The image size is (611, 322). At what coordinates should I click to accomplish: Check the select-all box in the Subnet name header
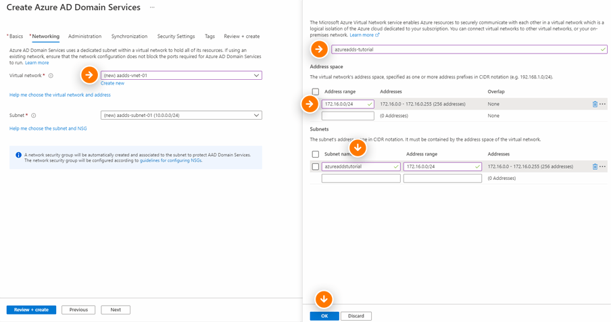click(316, 154)
